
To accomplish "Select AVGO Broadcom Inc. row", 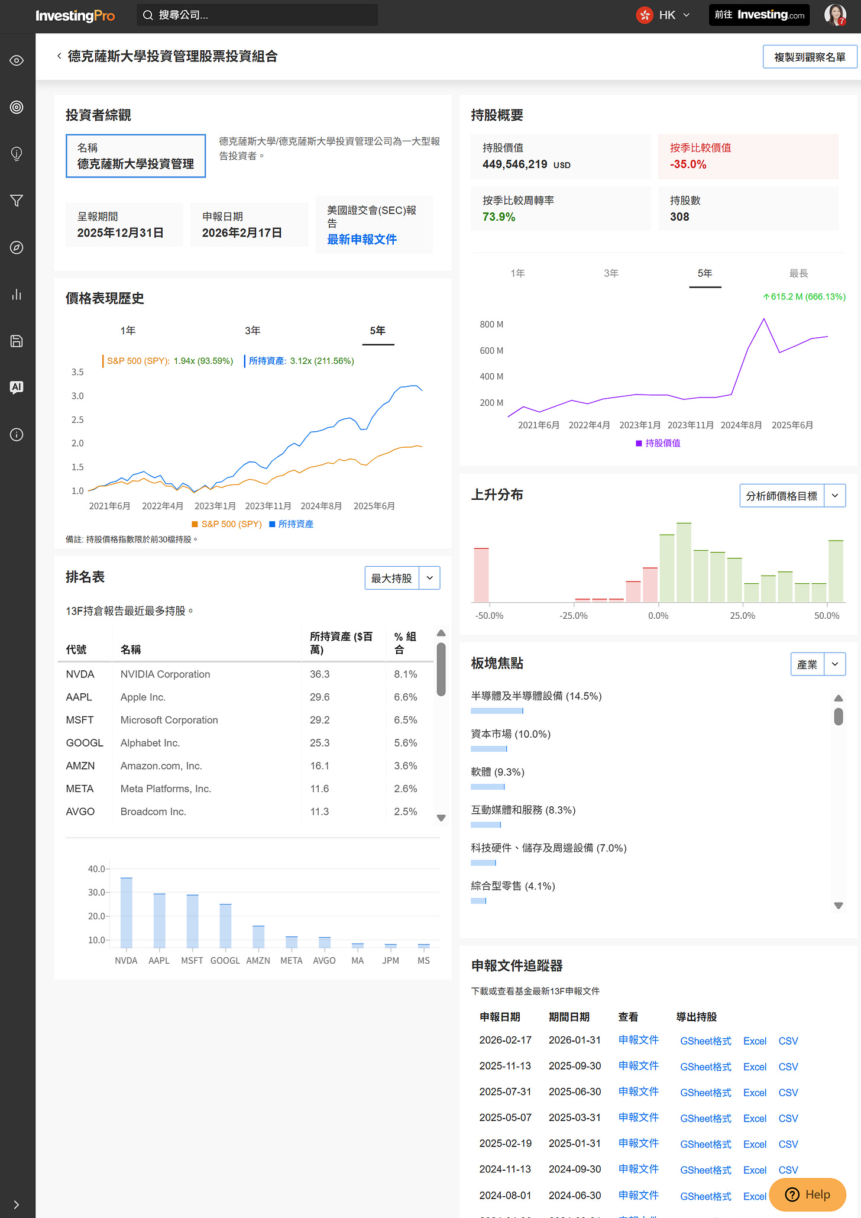I will tap(245, 812).
